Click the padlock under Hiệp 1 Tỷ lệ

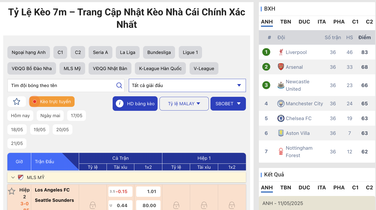[x=176, y=205]
